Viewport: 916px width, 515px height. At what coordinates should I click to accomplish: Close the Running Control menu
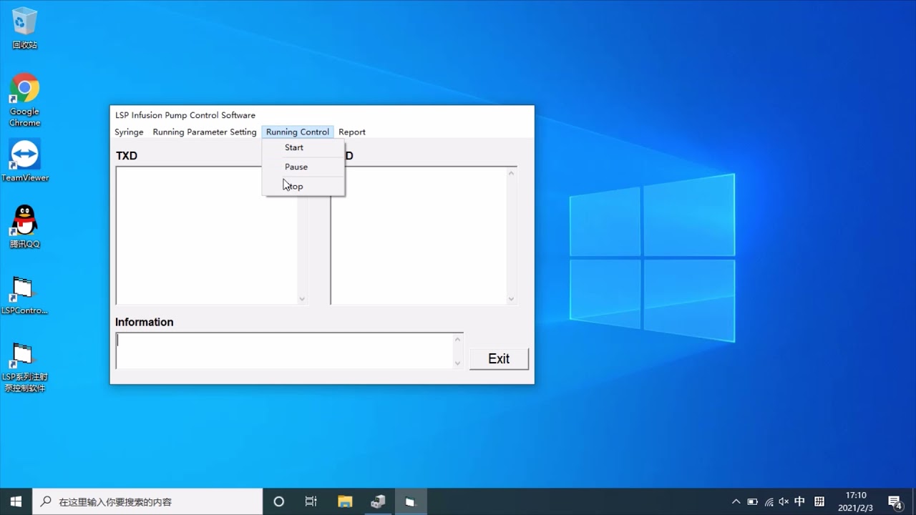point(298,132)
